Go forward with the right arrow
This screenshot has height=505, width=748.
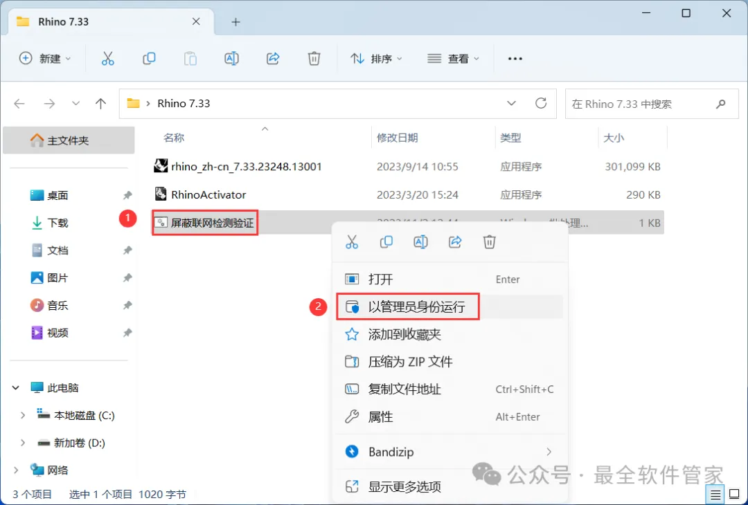(x=49, y=103)
